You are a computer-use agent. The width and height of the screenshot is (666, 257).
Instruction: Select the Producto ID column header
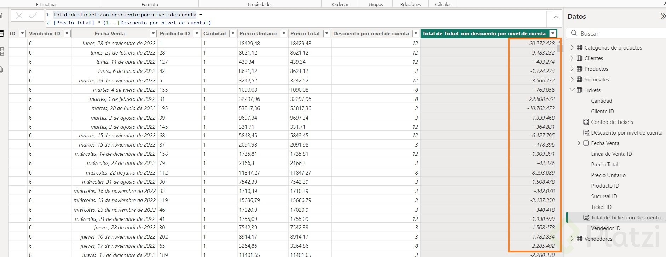point(175,34)
